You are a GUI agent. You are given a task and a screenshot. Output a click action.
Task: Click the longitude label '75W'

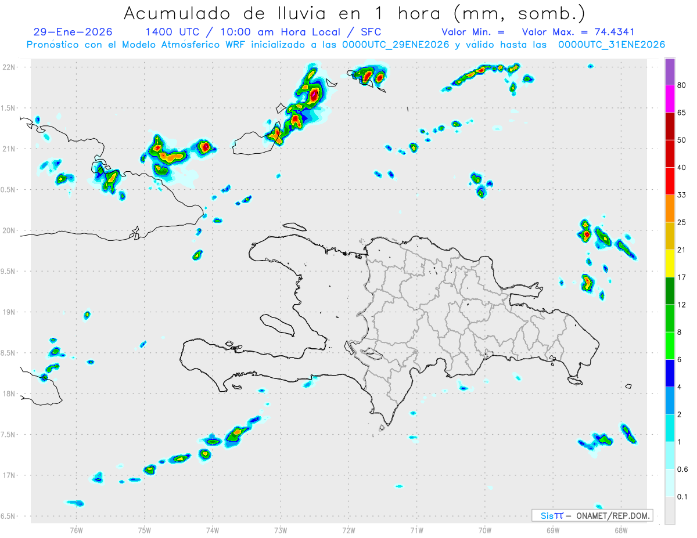(x=145, y=530)
